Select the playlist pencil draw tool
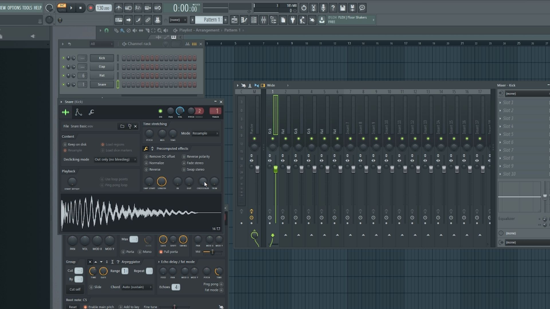Viewport: 550px width, 309px height. coord(116,30)
